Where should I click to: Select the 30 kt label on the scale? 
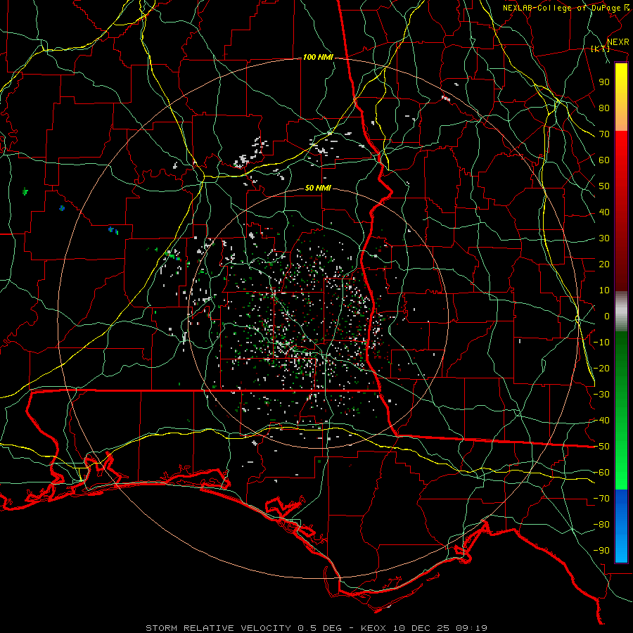604,238
